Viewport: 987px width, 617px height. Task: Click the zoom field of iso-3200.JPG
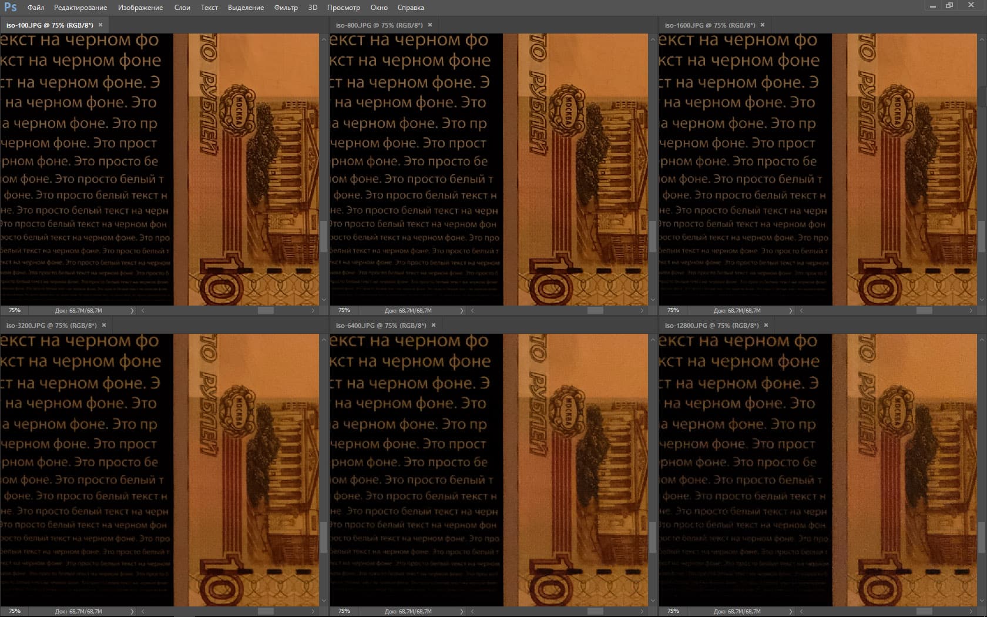coord(15,611)
